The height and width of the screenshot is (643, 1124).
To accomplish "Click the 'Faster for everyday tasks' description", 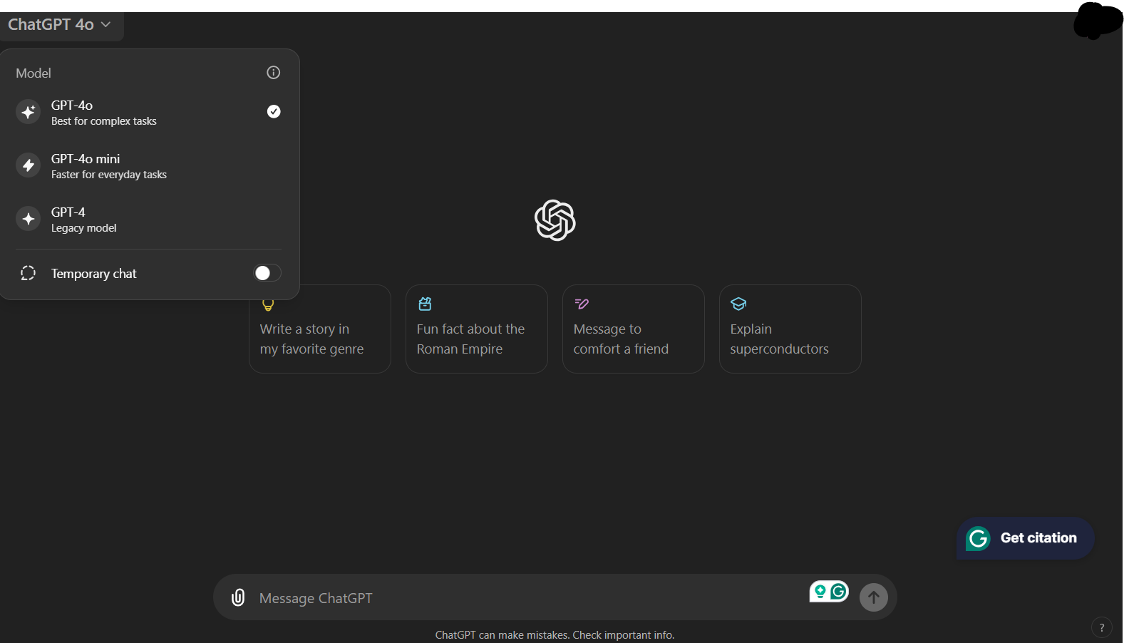I will [x=109, y=175].
